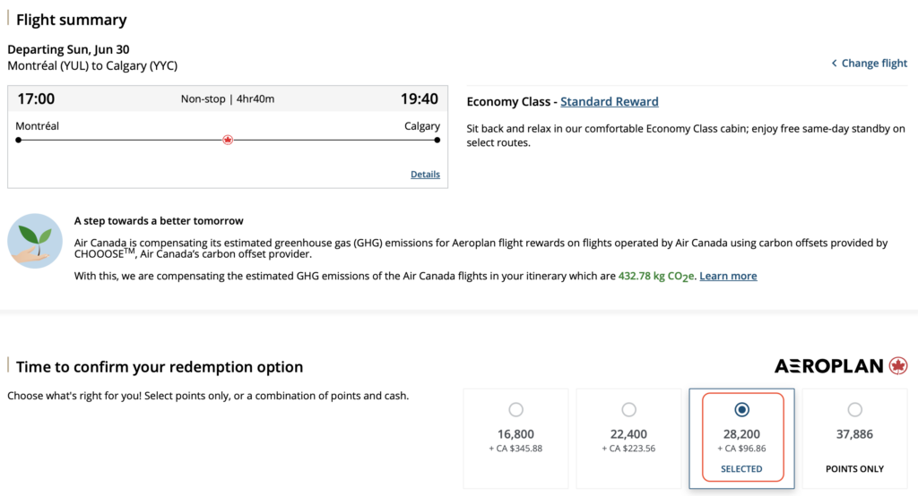Open the Standard Reward link
The width and height of the screenshot is (918, 496).
(610, 102)
